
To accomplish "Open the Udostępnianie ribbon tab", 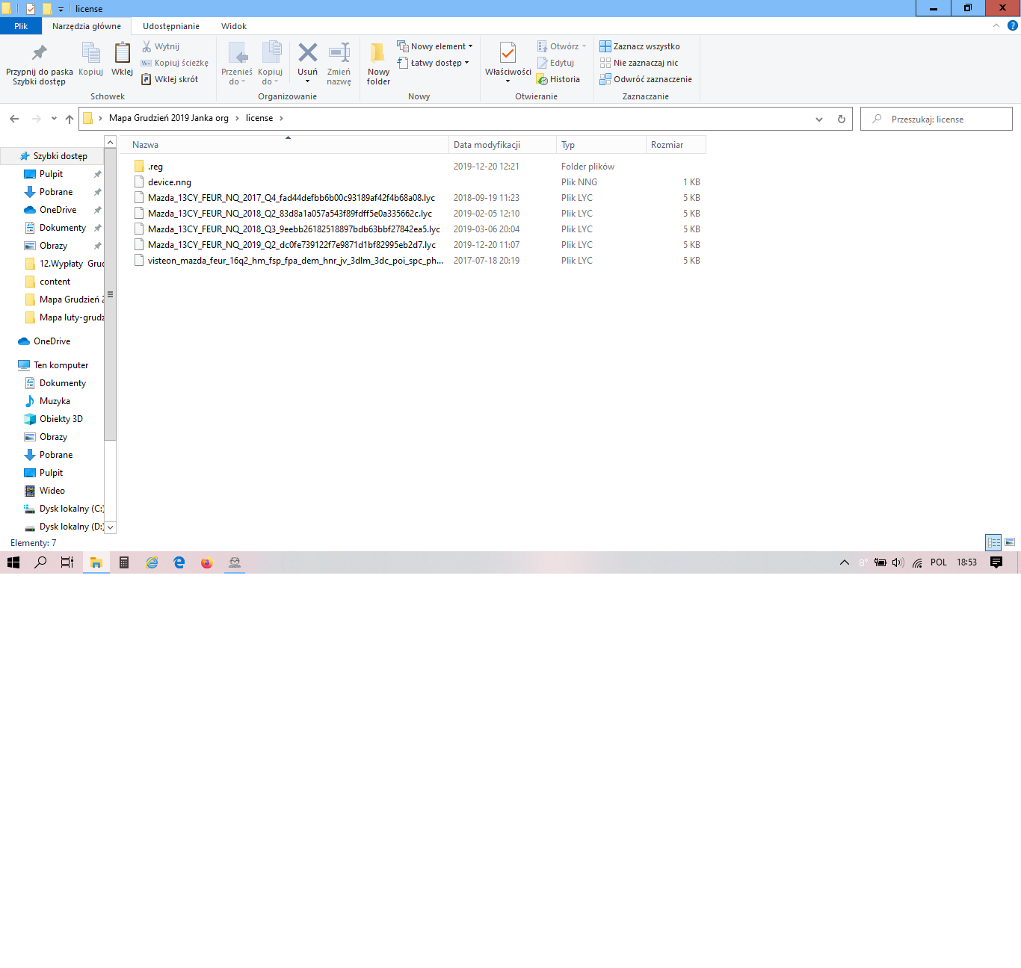I will click(171, 26).
